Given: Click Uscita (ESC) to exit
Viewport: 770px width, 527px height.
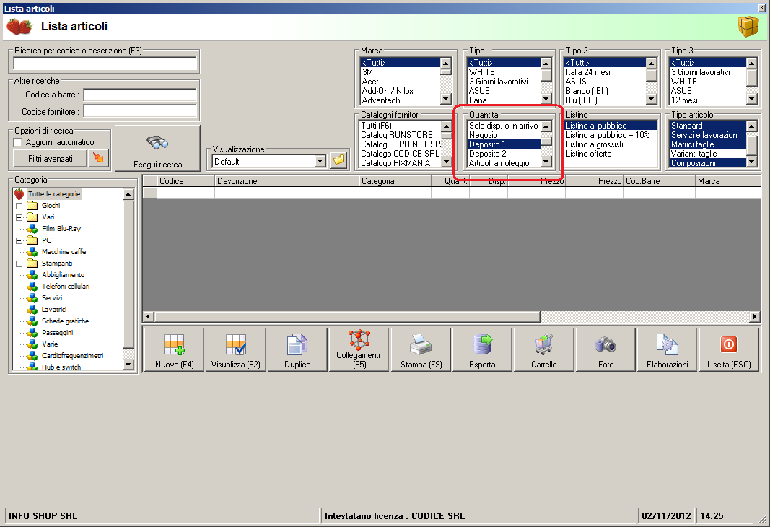Looking at the screenshot, I should [x=729, y=349].
